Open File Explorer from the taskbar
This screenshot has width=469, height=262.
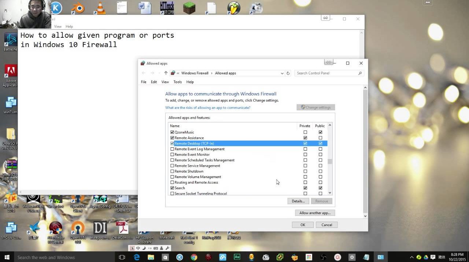tap(151, 257)
